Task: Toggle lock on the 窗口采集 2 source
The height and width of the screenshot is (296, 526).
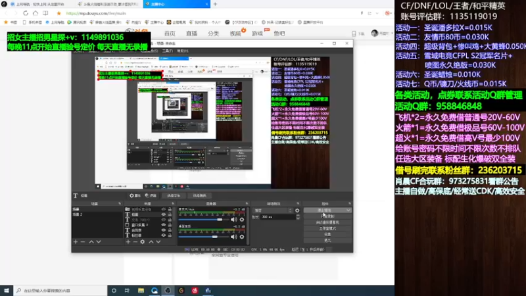Action: [170, 225]
